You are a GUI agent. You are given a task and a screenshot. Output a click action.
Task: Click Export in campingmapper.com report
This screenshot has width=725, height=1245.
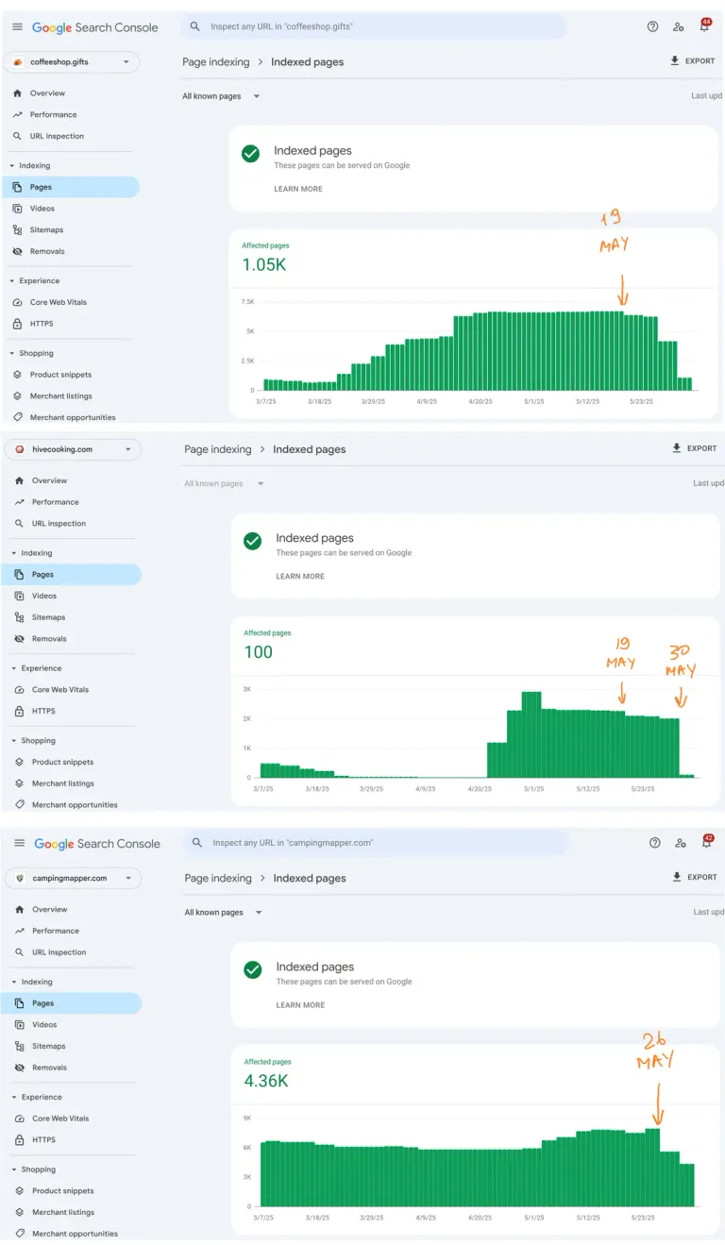tap(695, 877)
